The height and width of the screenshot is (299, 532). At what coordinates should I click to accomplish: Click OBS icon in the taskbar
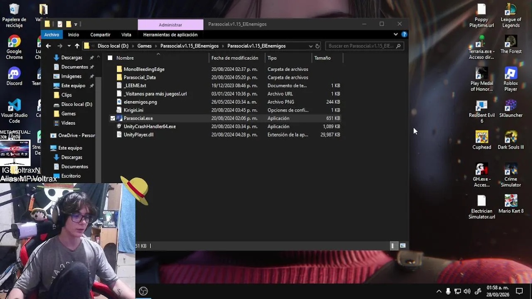143,291
